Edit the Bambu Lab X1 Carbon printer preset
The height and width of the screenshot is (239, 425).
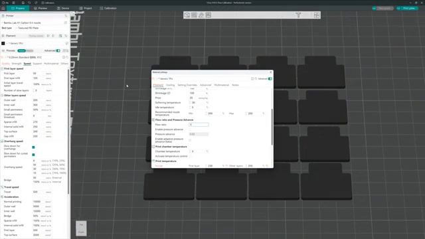click(66, 23)
